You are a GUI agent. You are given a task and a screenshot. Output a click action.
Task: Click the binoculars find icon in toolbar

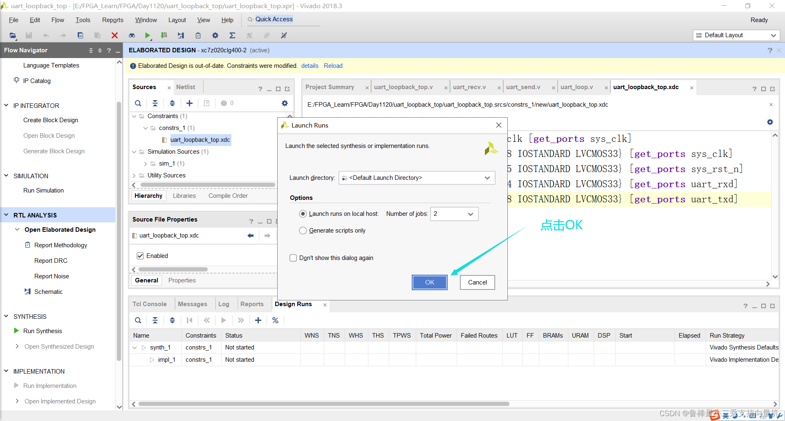[x=132, y=36]
